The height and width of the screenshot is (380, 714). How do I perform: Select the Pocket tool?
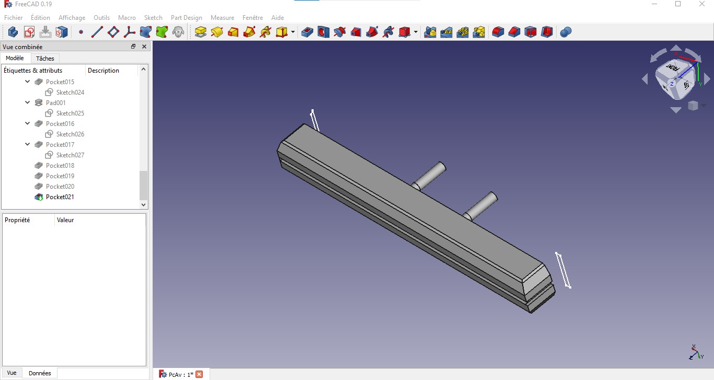[307, 32]
